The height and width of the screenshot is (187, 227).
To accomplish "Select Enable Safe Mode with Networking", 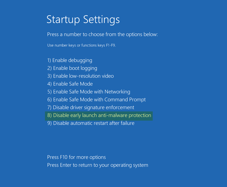I will 89,92.
